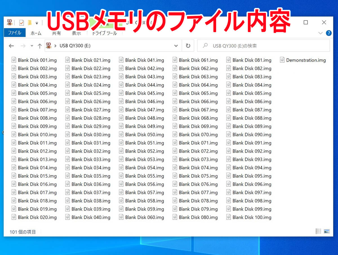Select file name Blank Disk 095.img

point(252,176)
